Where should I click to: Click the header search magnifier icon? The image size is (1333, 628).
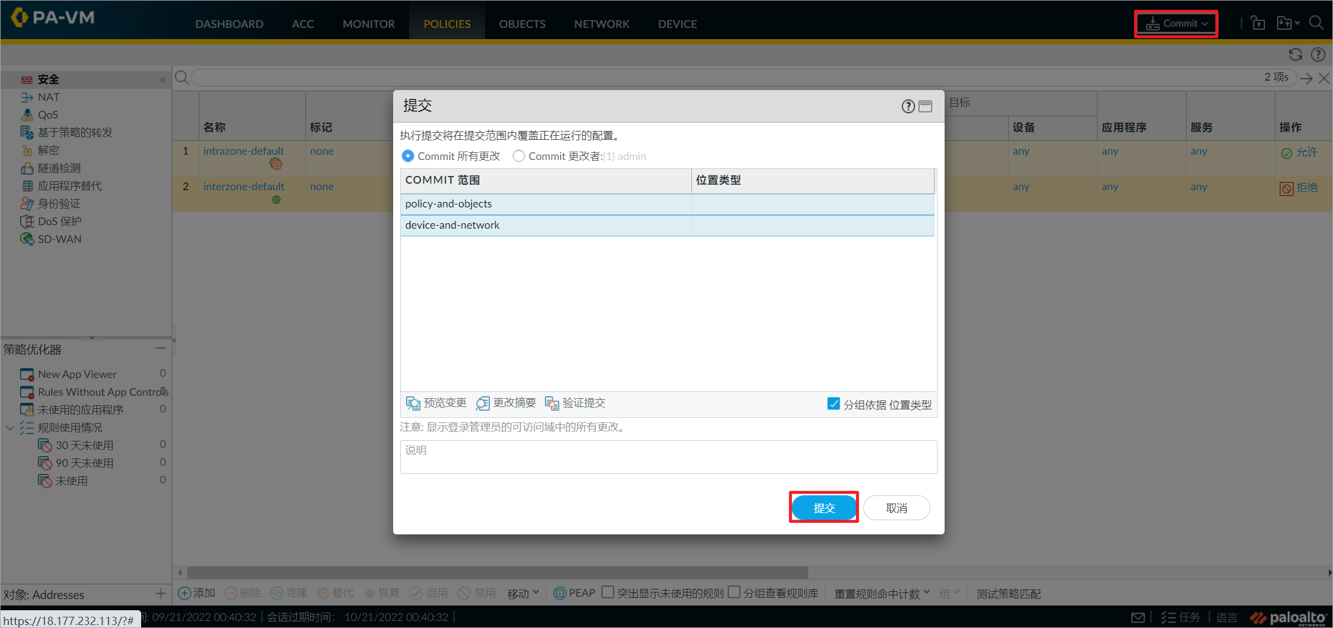[1316, 23]
